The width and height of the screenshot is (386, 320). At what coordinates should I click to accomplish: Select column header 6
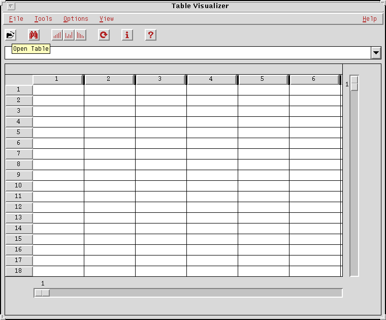tap(314, 80)
